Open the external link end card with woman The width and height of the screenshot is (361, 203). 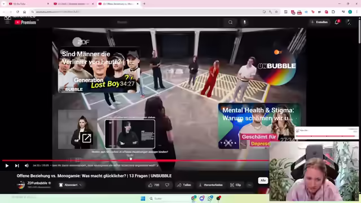click(78, 129)
